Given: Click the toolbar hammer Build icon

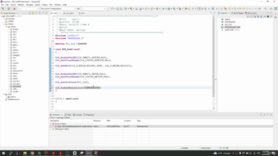Looking at the screenshot, I should [131, 9].
